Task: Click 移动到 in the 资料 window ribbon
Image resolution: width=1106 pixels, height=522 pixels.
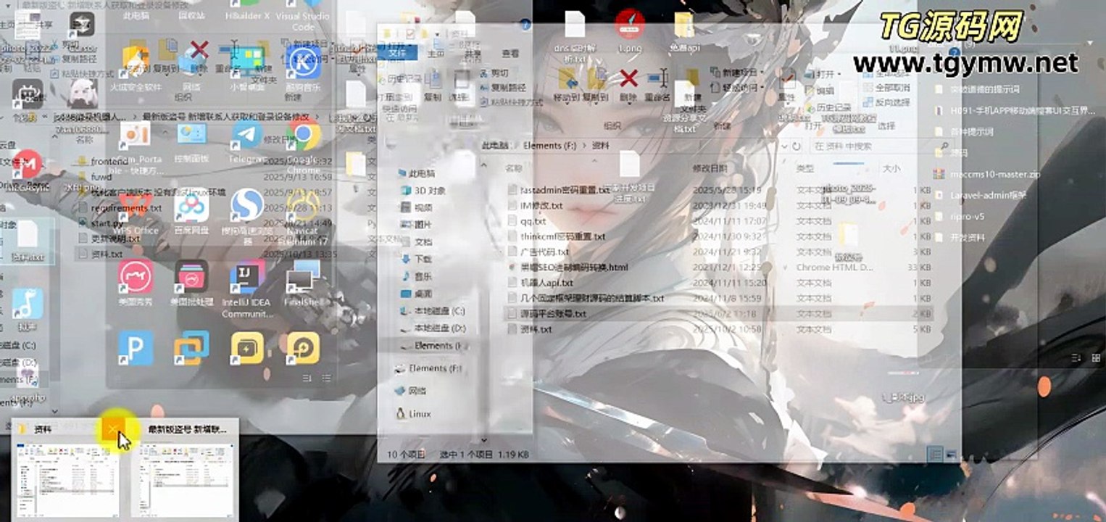Action: [x=566, y=84]
